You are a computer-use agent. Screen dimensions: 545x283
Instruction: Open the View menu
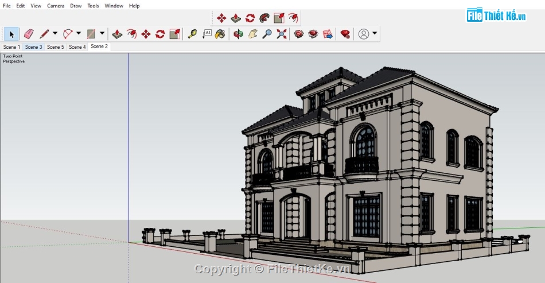click(36, 6)
